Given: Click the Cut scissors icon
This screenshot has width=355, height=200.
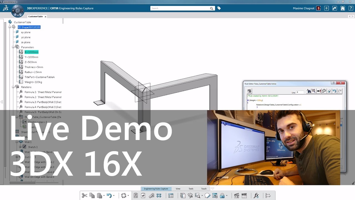Looking at the screenshot, I should [x=84, y=196].
